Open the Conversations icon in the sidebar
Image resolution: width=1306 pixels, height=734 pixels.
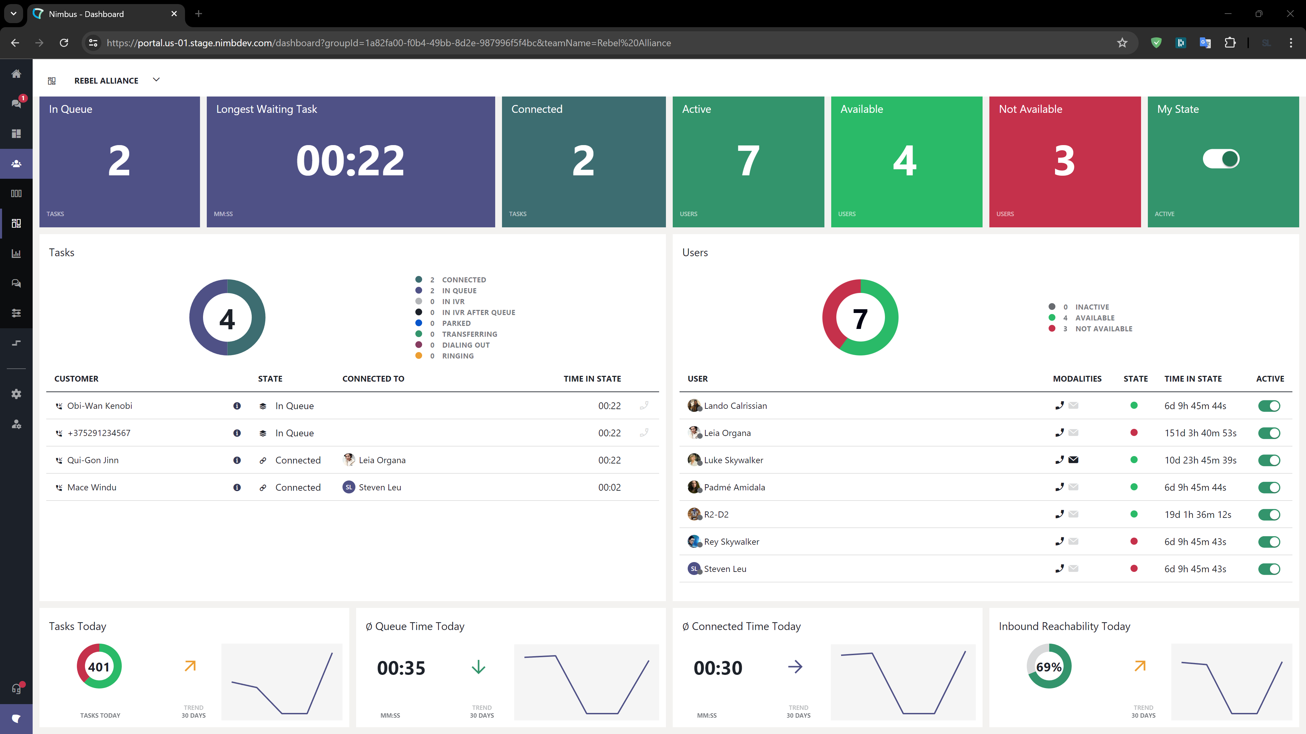(16, 283)
